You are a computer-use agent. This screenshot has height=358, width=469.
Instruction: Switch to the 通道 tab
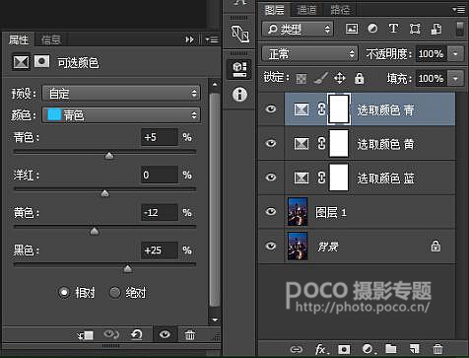pyautogui.click(x=306, y=10)
